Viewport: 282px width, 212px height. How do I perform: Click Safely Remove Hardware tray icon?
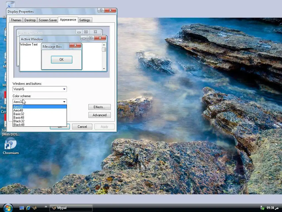click(x=262, y=208)
